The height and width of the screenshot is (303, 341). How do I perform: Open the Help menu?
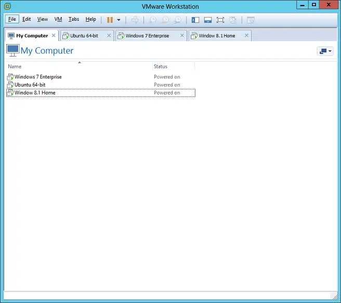(90, 19)
